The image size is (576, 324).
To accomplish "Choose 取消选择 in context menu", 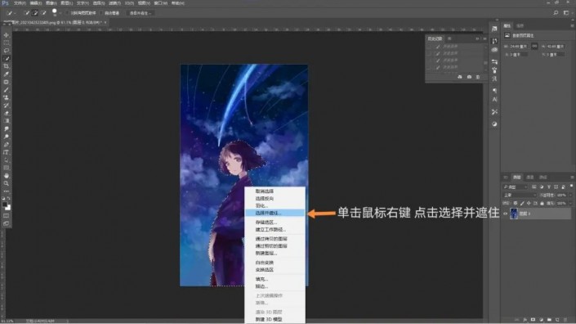I will tap(275, 191).
